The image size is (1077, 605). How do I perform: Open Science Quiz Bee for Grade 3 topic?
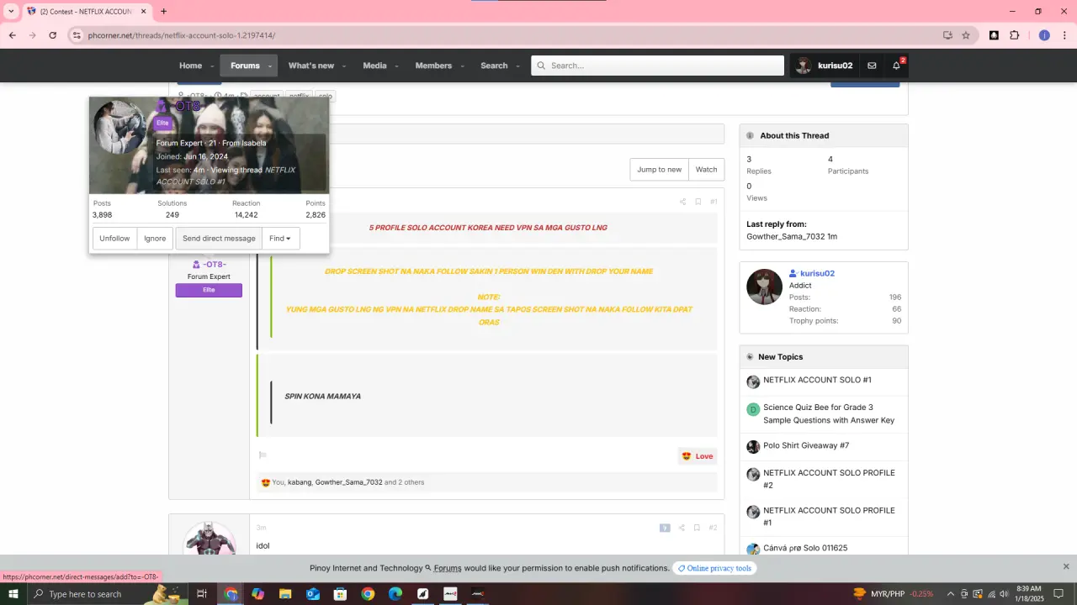pos(829,413)
